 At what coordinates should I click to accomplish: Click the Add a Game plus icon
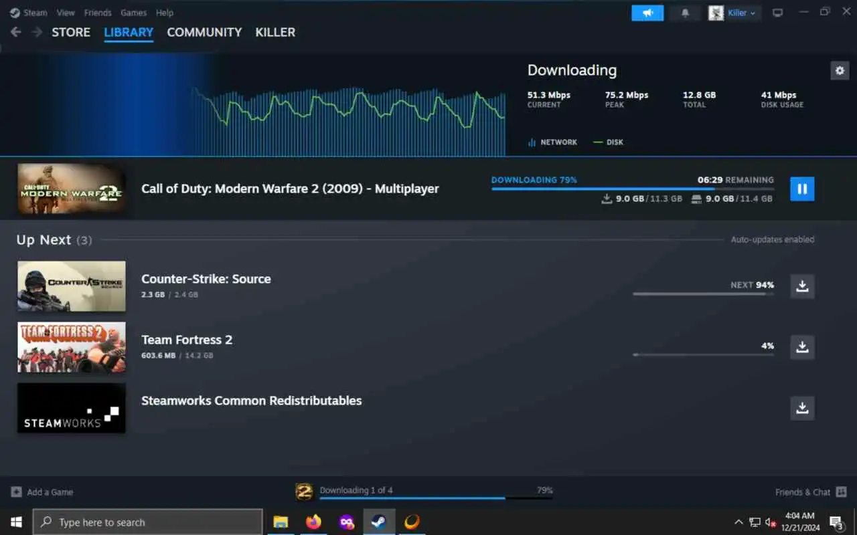pos(16,492)
